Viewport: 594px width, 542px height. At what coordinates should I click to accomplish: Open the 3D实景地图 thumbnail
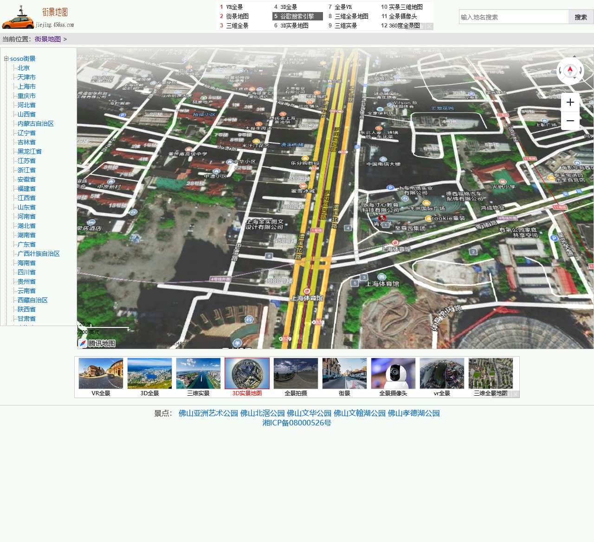click(x=247, y=373)
